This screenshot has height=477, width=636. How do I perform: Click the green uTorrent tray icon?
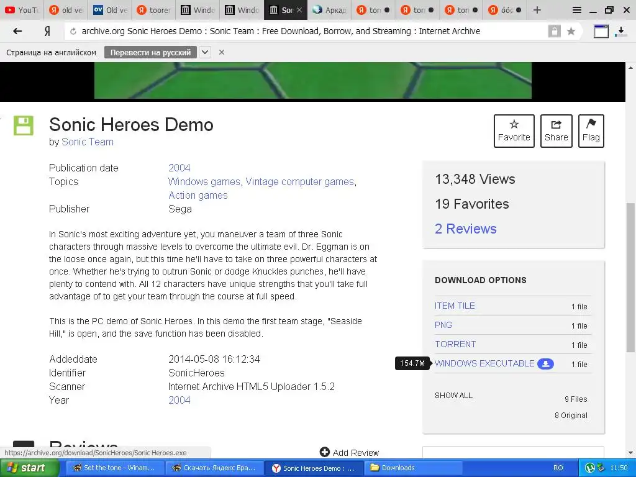[x=589, y=468]
